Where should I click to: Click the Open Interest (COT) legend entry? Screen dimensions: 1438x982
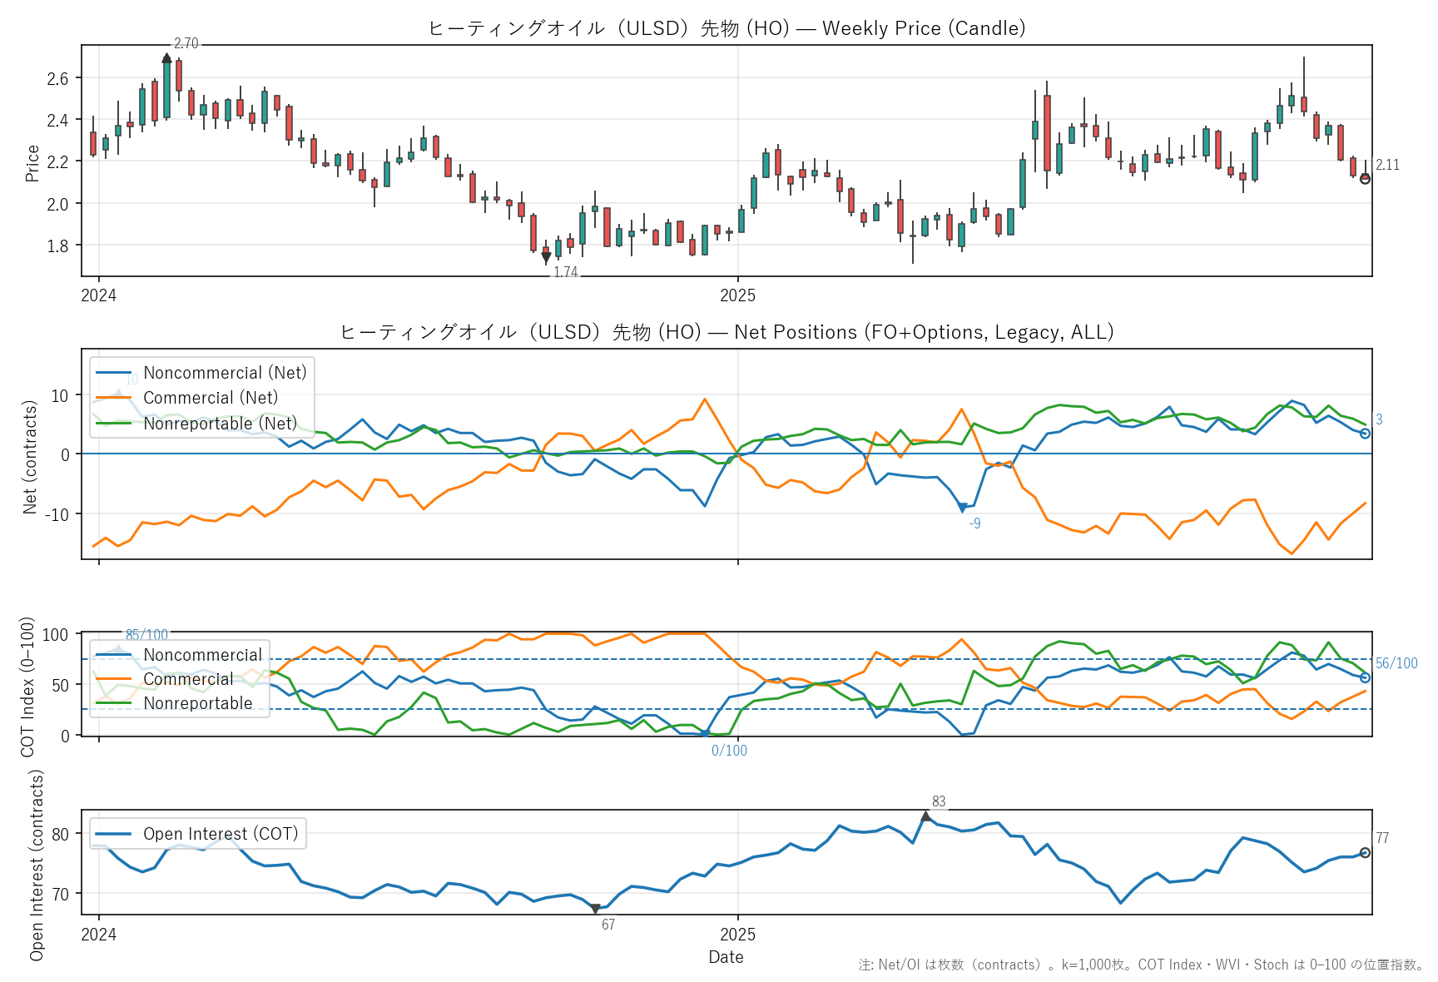[x=220, y=834]
